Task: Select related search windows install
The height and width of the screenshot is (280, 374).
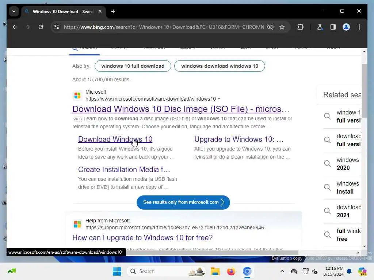Action: (x=343, y=188)
